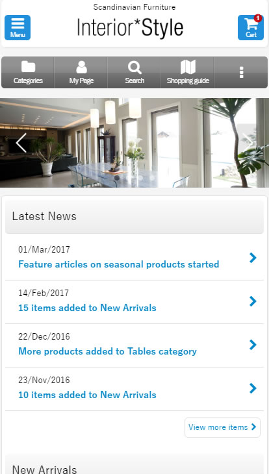Advance carousel with right arrow
269x474 pixels.
click(x=248, y=143)
